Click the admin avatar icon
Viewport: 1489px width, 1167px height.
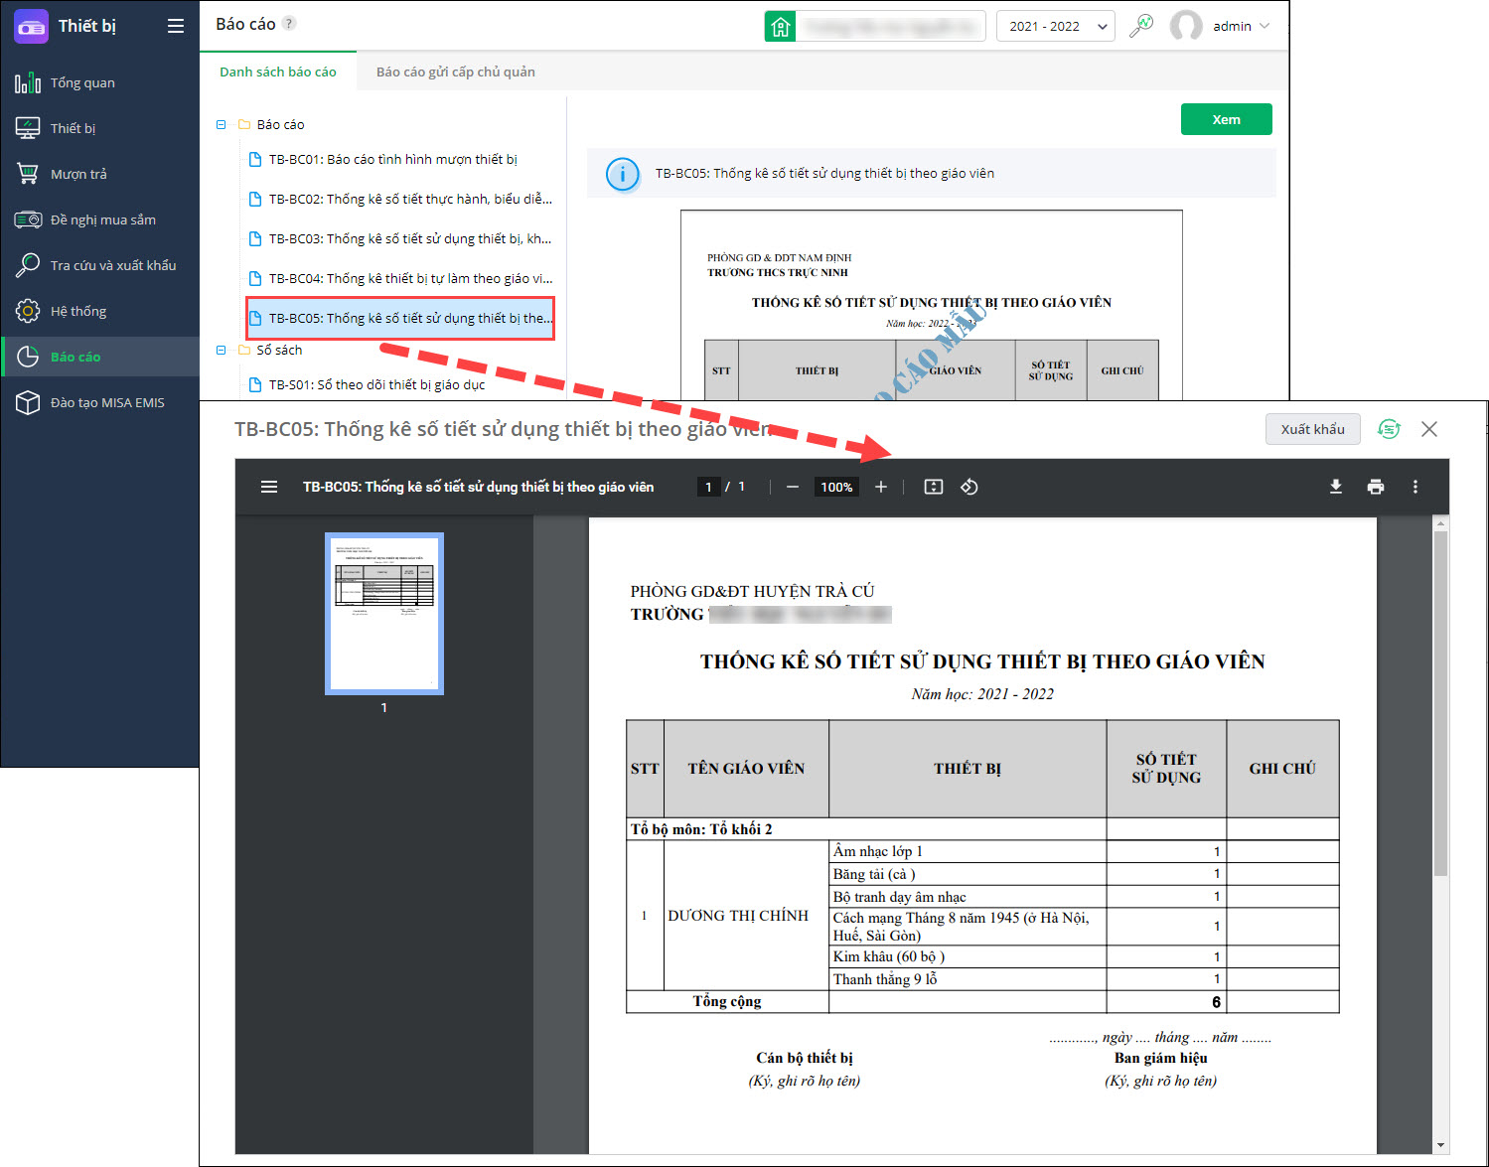coord(1186,26)
